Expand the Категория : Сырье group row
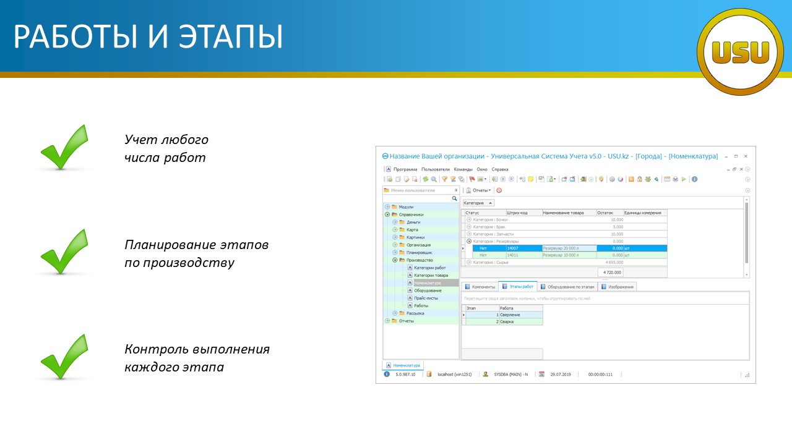792x445 pixels. click(x=469, y=263)
